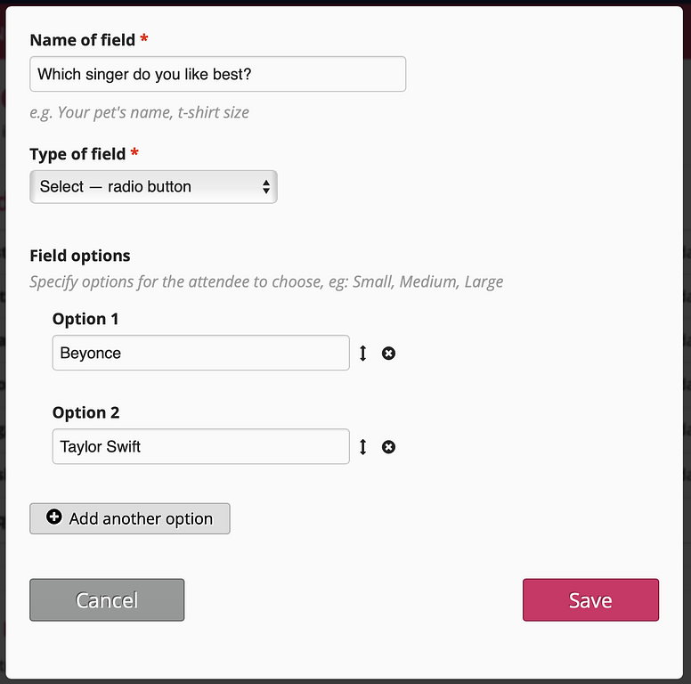
Task: Remove the Beyonce option
Action: 388,354
